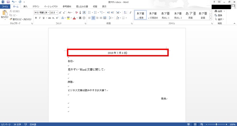The width and height of the screenshot is (237, 126).
Task: Switch to read mode view in the status bar
Action: click(188, 125)
